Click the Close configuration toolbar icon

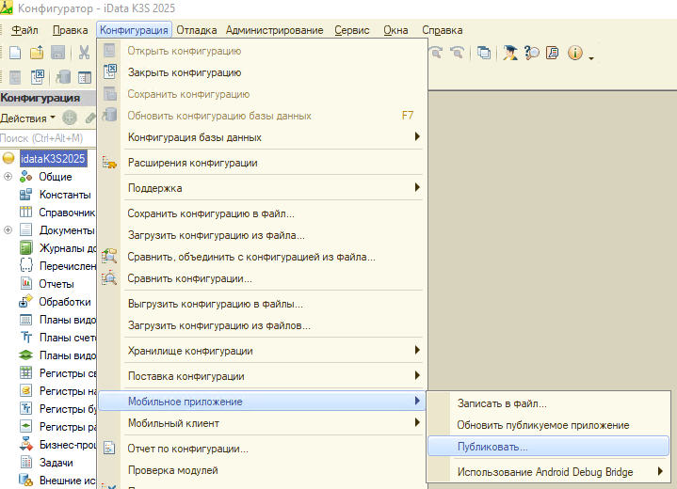[x=39, y=77]
